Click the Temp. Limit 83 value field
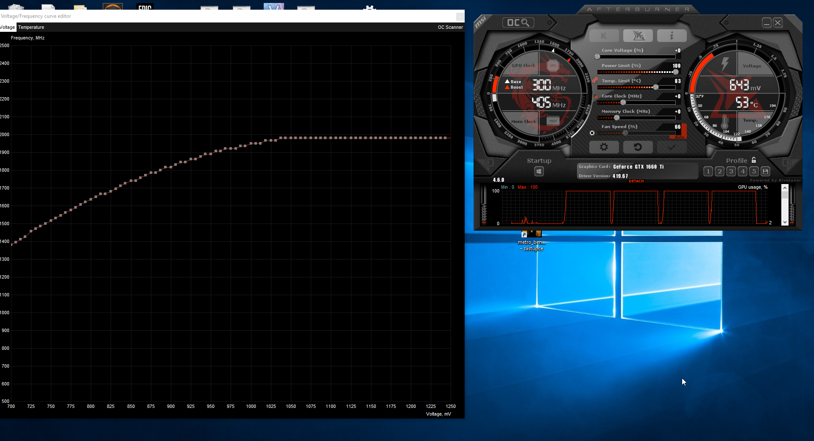This screenshot has height=441, width=814. tap(677, 81)
